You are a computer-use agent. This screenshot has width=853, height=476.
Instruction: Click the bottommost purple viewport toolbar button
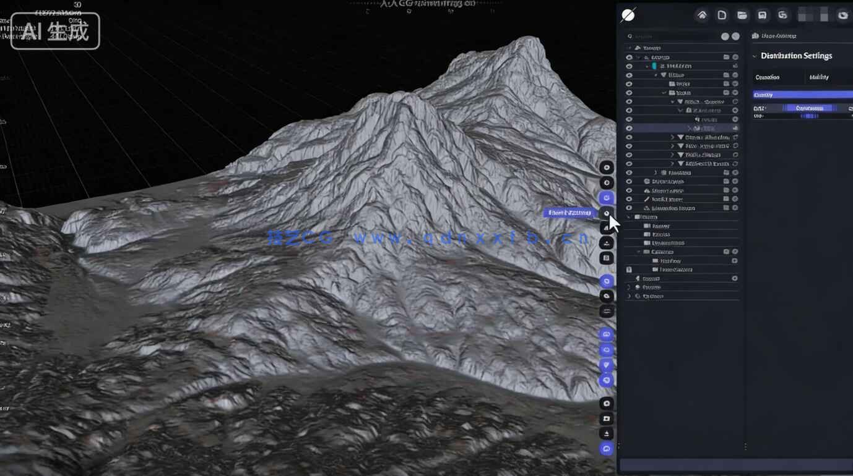(607, 449)
